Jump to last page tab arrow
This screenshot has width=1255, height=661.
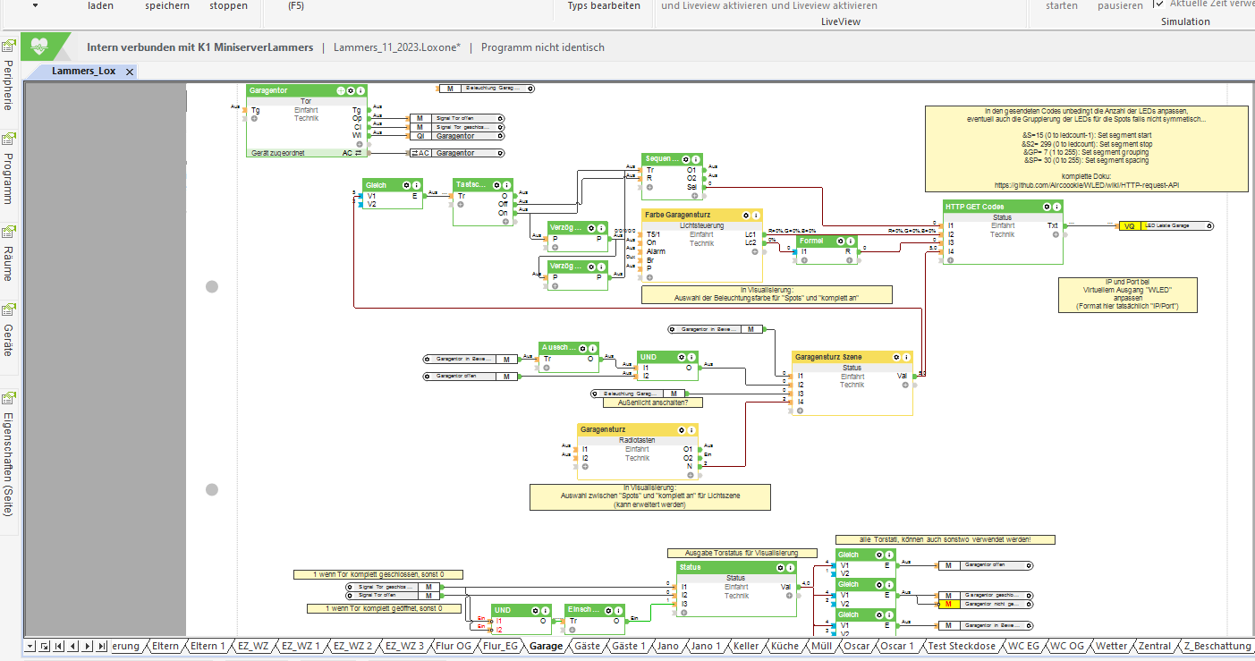tap(101, 646)
